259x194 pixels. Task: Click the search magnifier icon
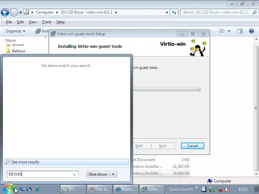pyautogui.click(x=254, y=12)
